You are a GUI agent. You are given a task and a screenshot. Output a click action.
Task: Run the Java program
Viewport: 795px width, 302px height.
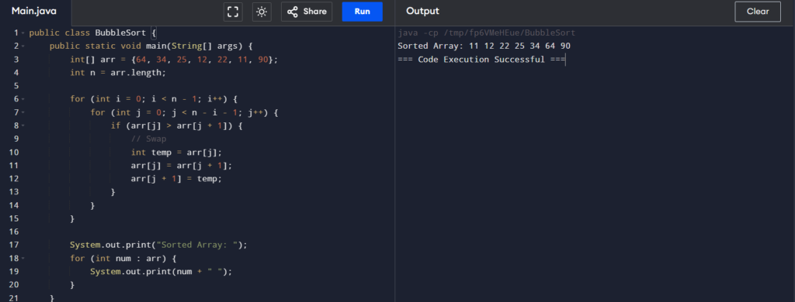362,12
